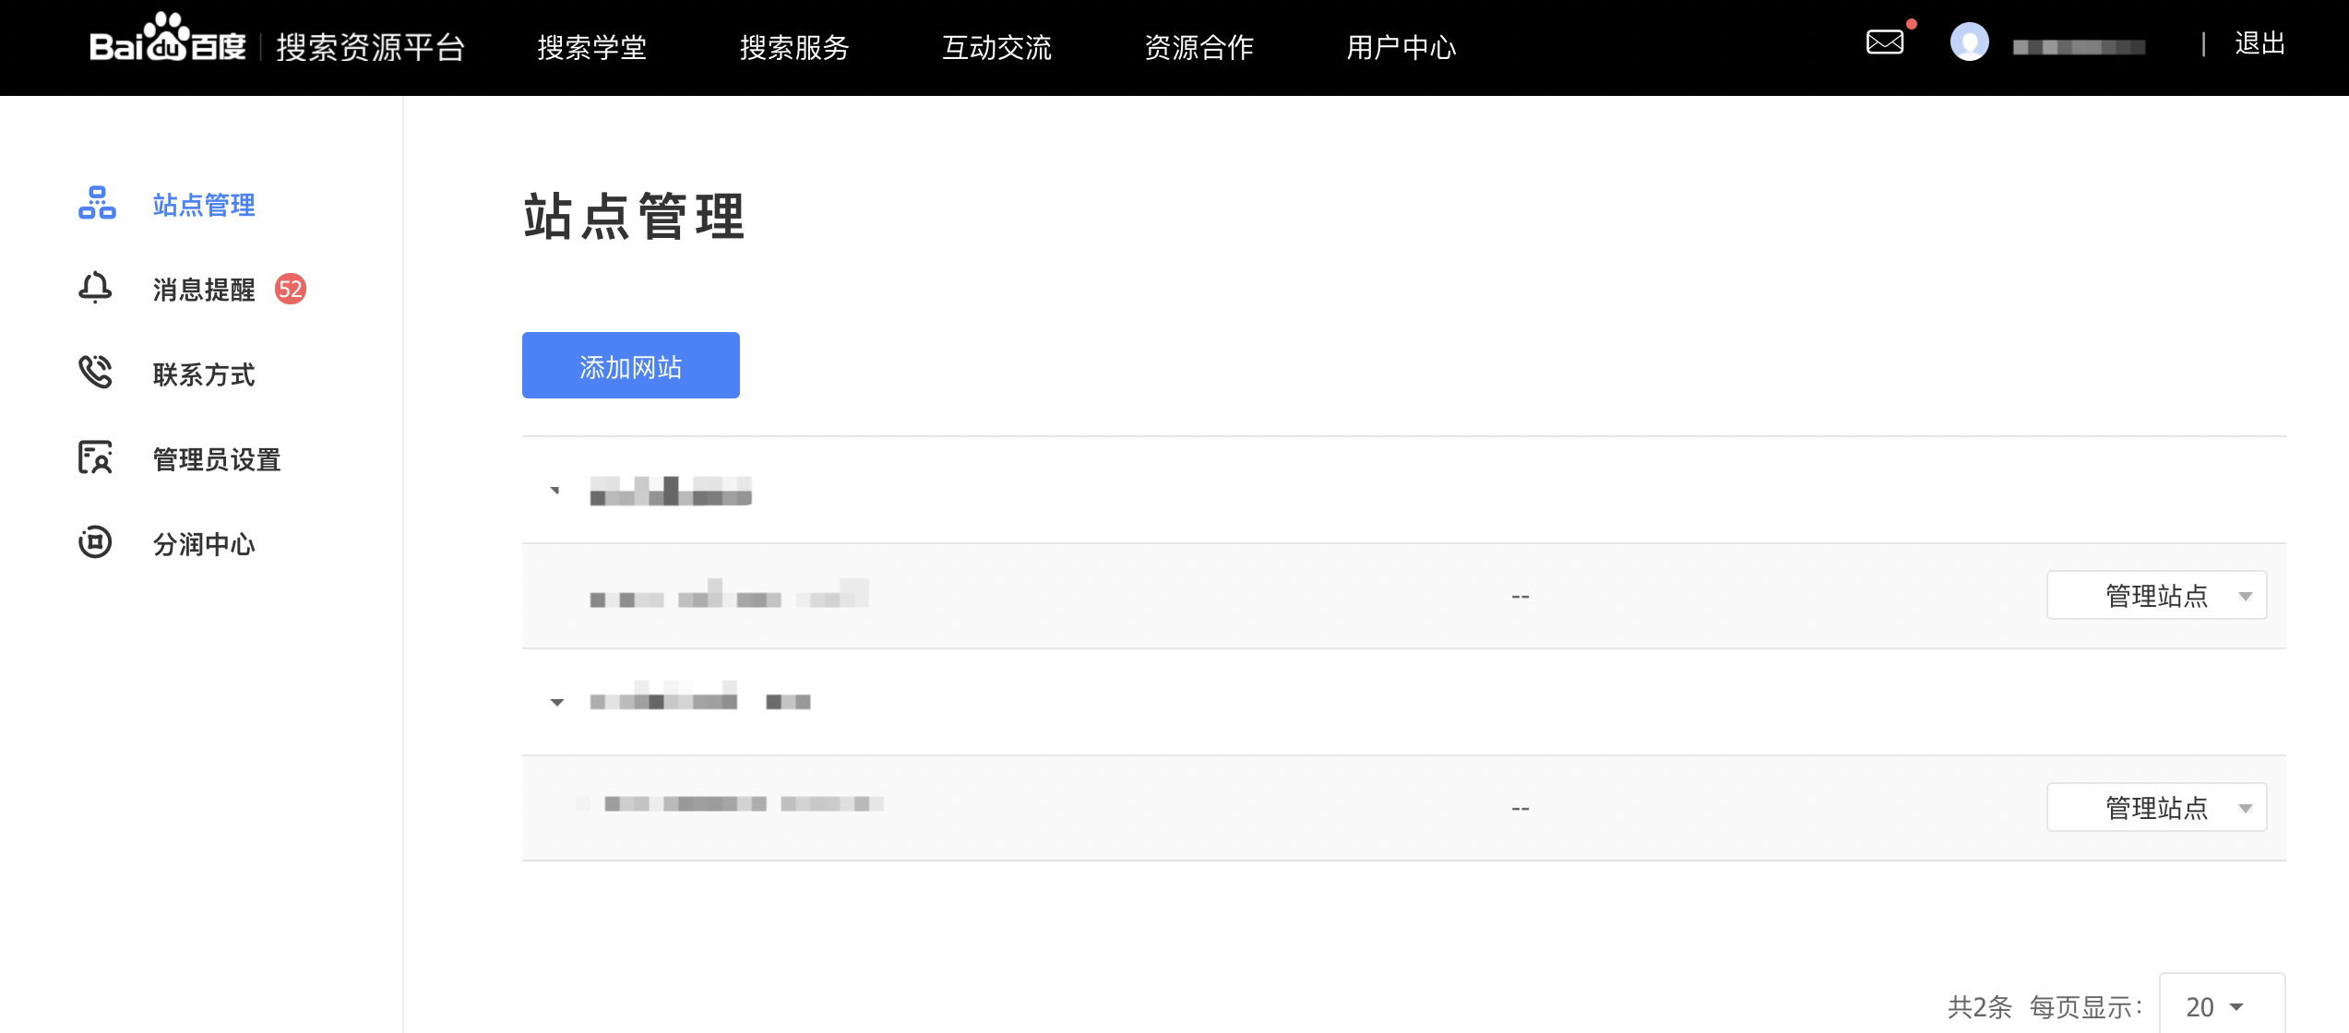Viewport: 2349px width, 1033px height.
Task: Click the 添加网站 button
Action: point(630,366)
